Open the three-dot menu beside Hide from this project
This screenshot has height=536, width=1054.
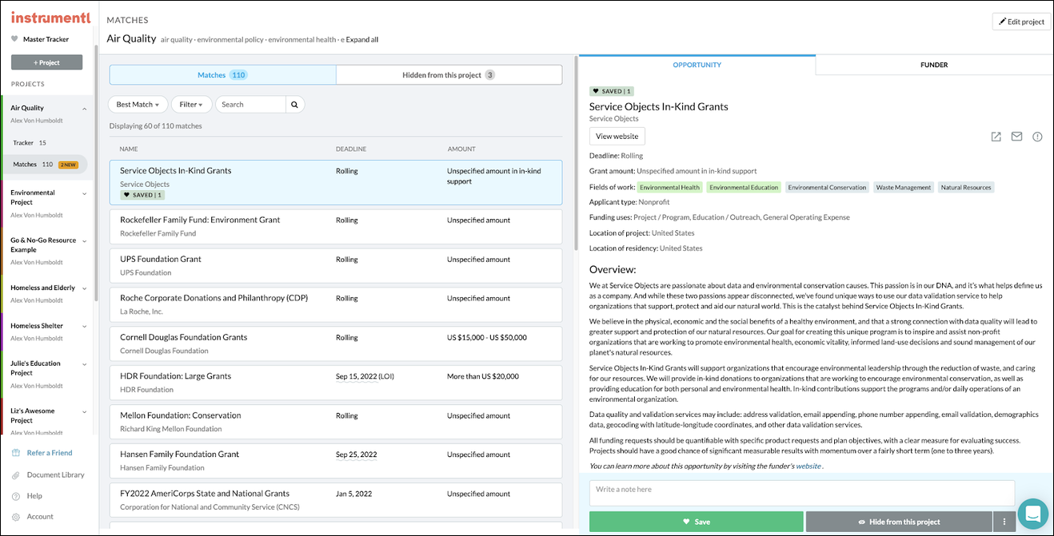coord(1004,522)
